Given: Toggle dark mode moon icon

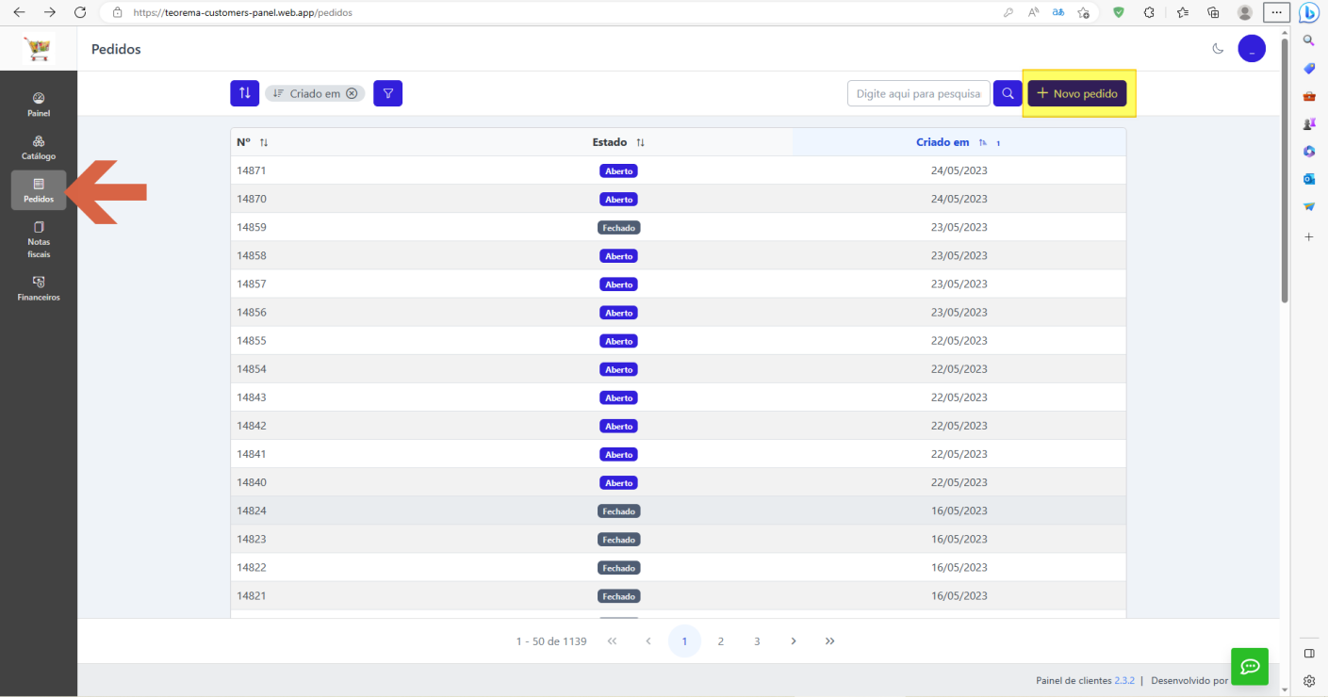Looking at the screenshot, I should (x=1218, y=49).
